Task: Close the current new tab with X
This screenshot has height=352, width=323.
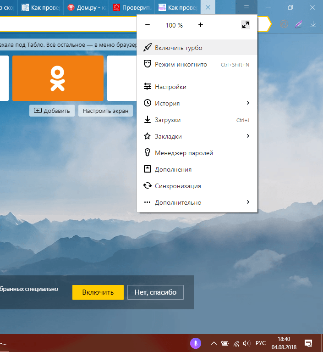Action: [x=208, y=7]
